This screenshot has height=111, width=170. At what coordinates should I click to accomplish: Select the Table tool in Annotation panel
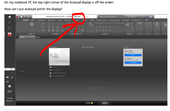(x=83, y=30)
